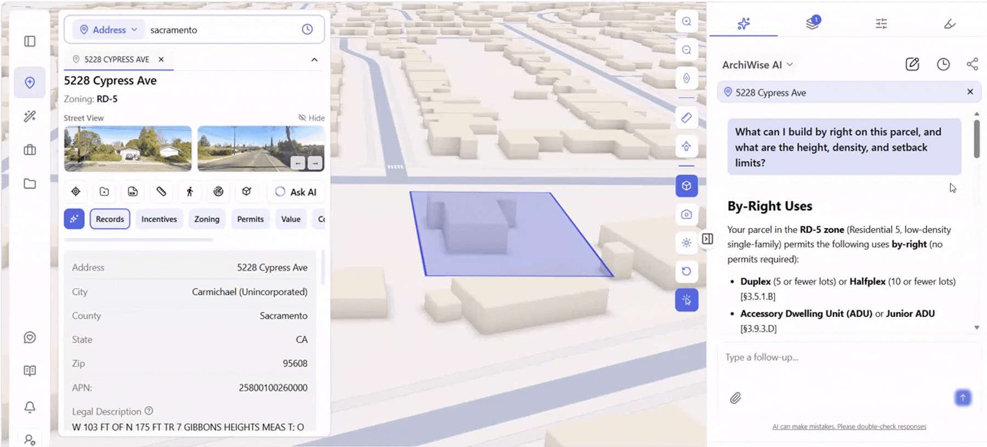
Task: Open notifications bell icon
Action: (30, 407)
